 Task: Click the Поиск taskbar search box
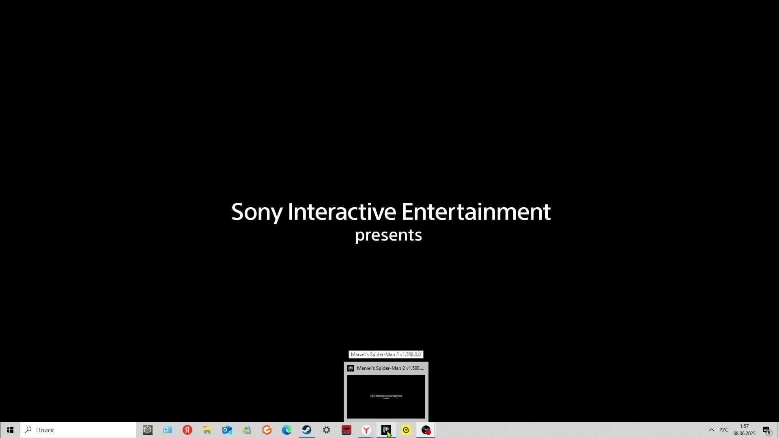[78, 430]
